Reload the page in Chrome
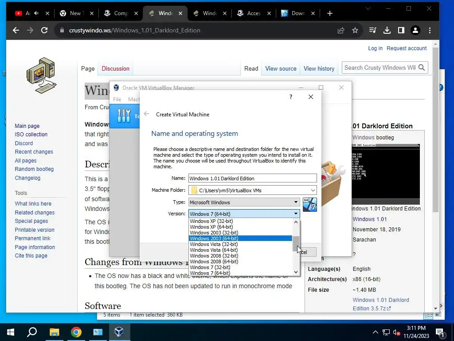454x341 pixels. 44,30
